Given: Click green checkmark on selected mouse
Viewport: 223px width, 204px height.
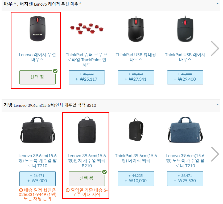Looking at the screenshot, I should (x=55, y=71).
